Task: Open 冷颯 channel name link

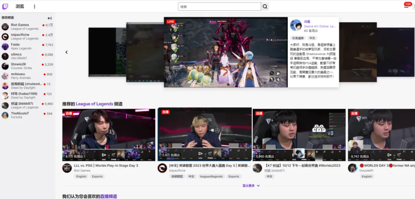Action: point(307,22)
